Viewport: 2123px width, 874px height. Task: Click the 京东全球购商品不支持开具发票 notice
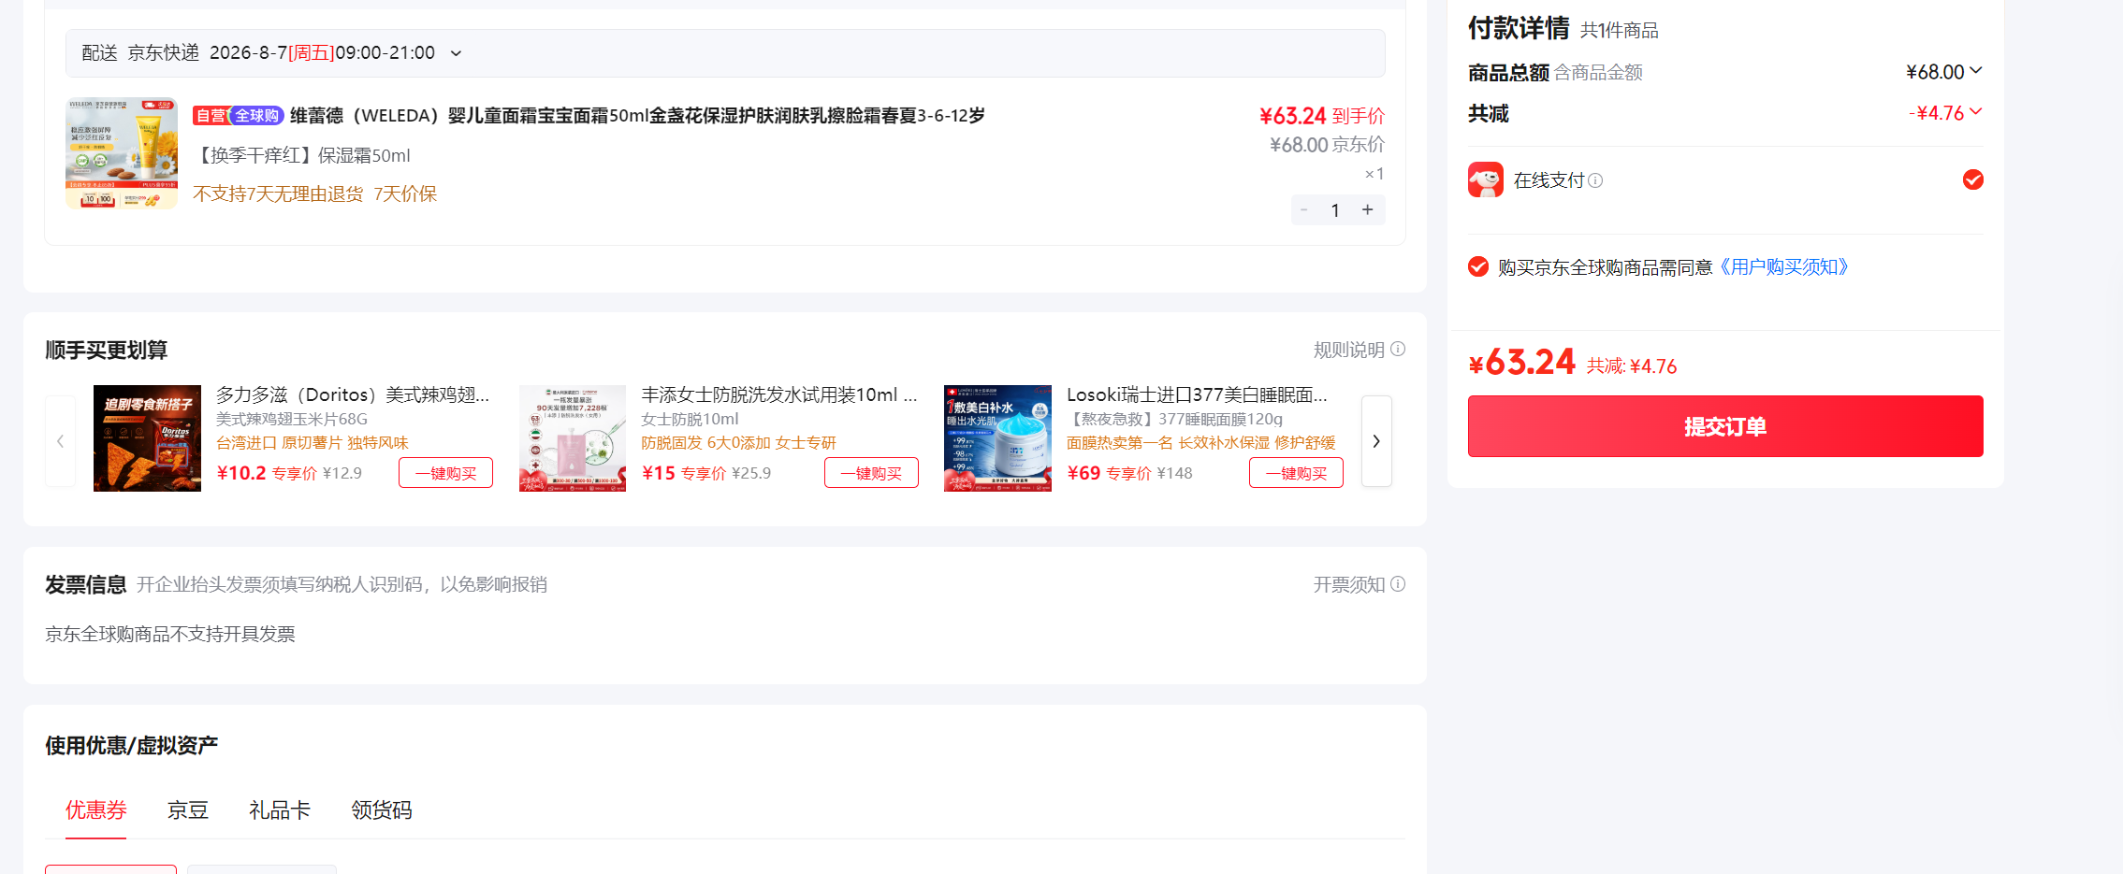click(x=170, y=634)
